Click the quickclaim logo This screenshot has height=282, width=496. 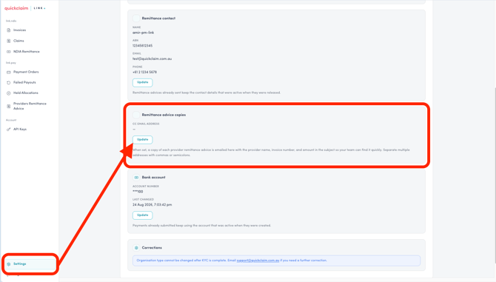(x=16, y=8)
